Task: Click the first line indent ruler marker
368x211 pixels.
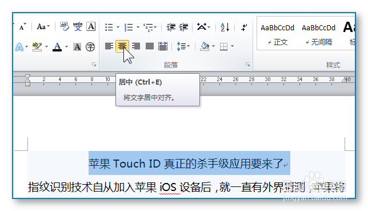Action: (27, 77)
